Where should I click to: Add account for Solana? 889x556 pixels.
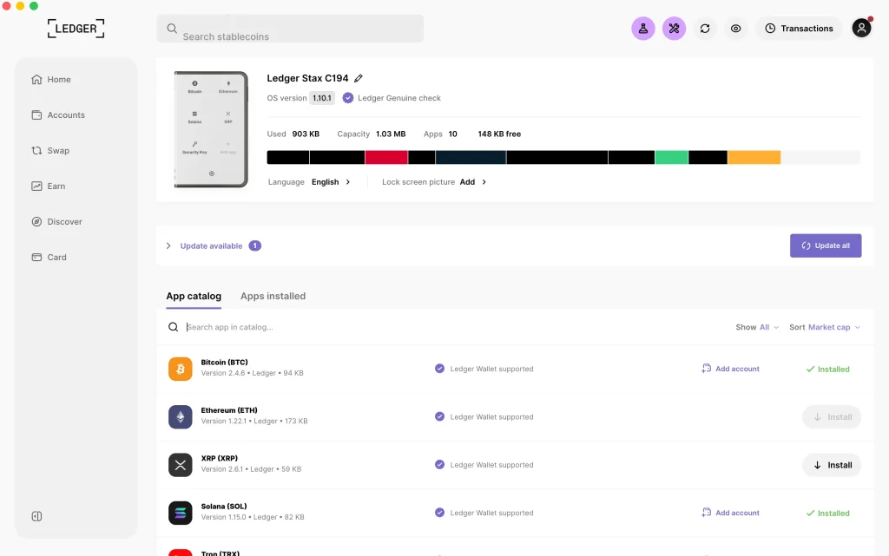click(730, 513)
